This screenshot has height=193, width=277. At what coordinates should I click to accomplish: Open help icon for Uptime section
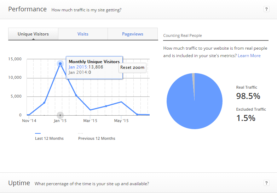click(266, 183)
